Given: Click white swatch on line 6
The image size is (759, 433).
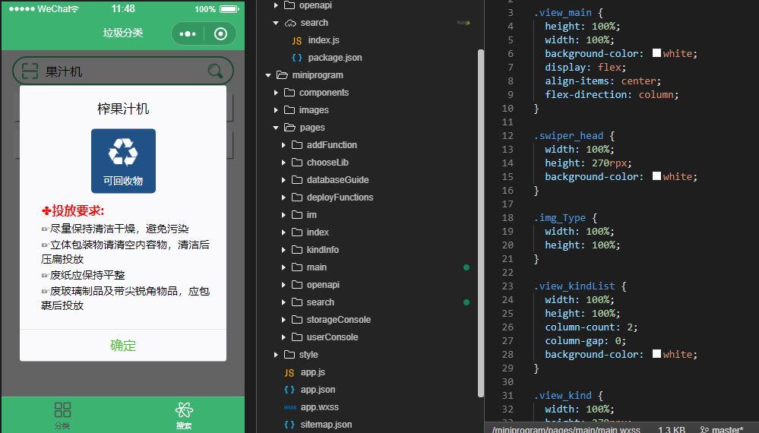Looking at the screenshot, I should [x=657, y=53].
